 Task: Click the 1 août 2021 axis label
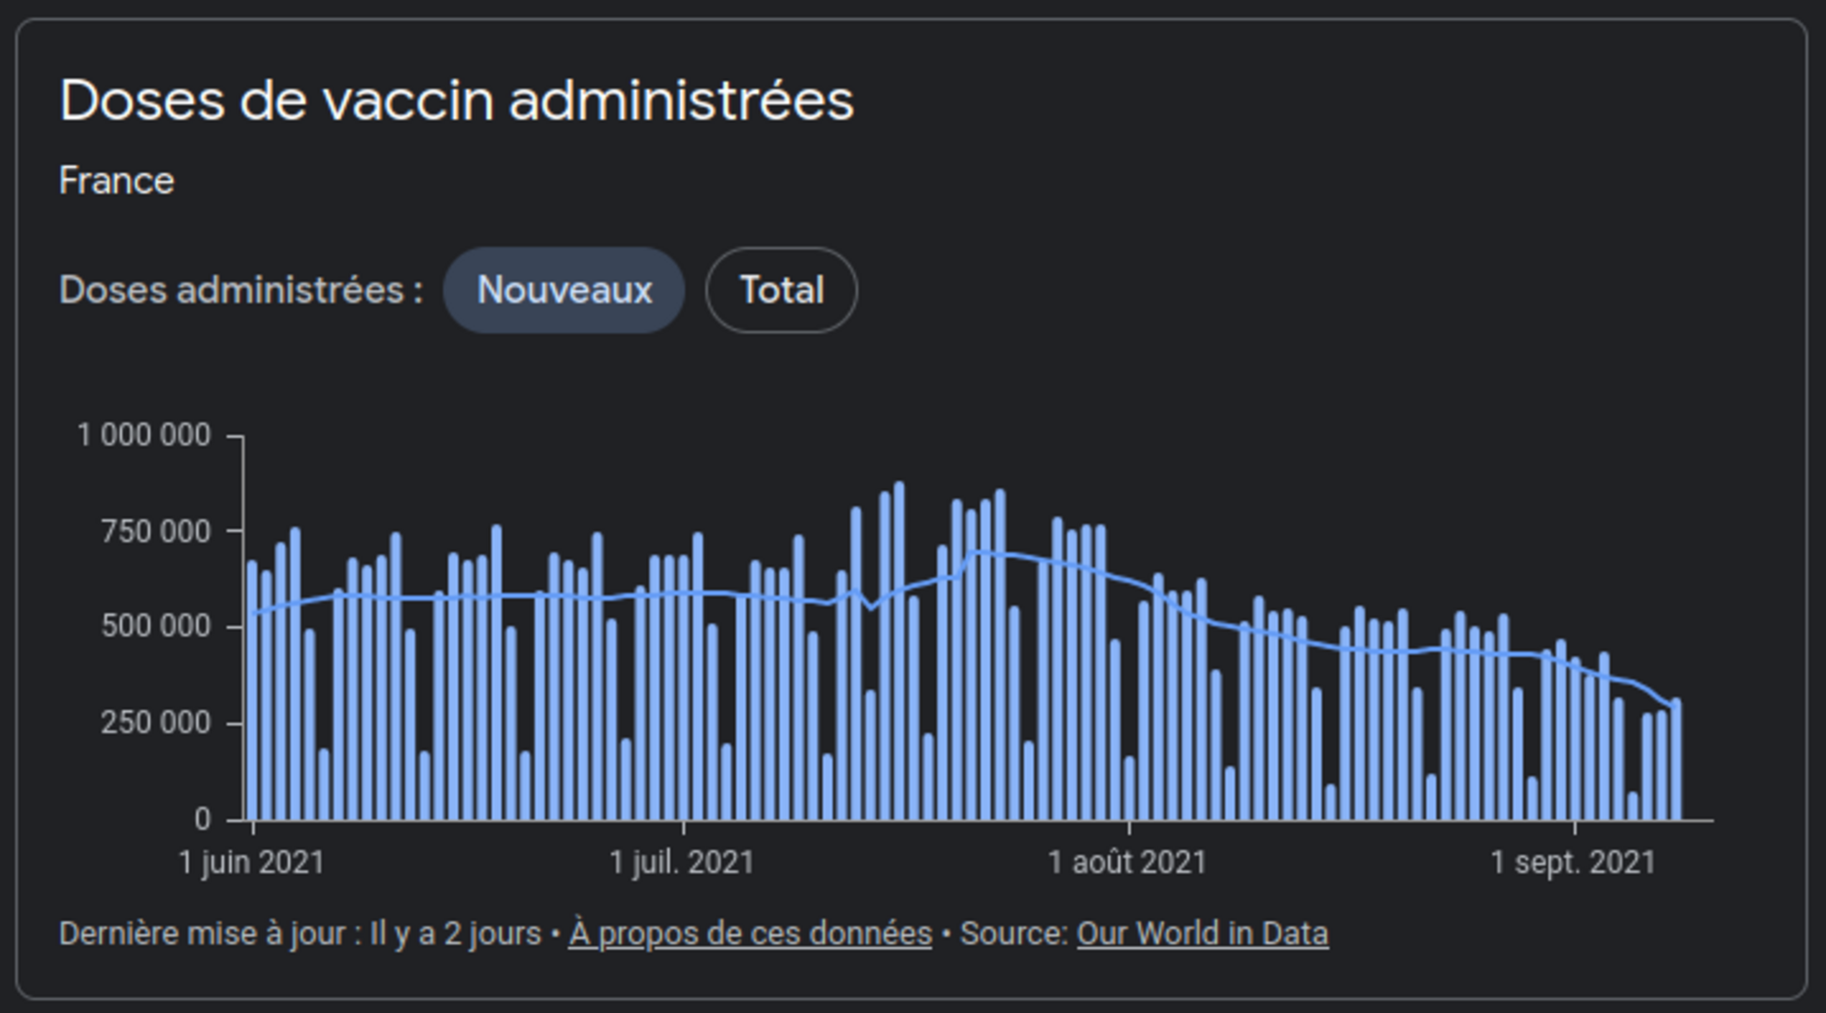tap(1126, 863)
